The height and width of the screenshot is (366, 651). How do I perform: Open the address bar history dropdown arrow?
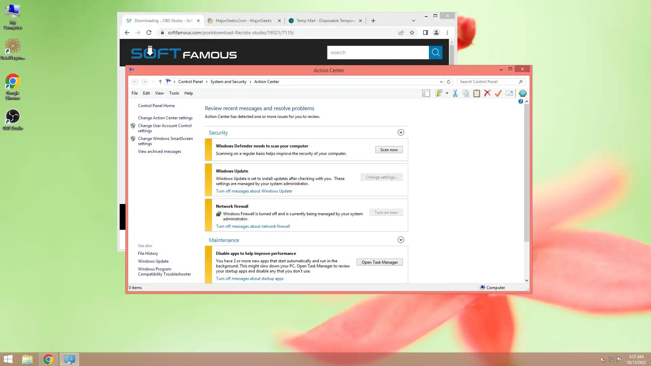click(441, 82)
